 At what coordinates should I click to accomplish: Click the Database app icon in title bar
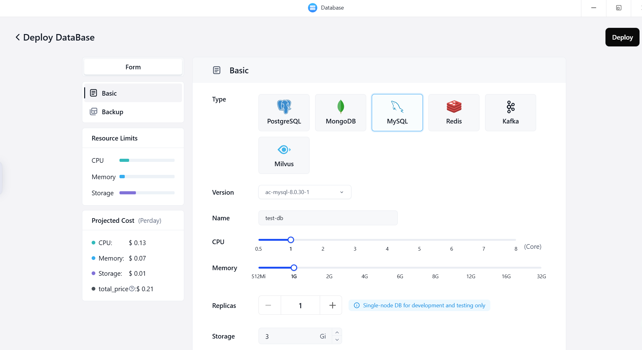[x=313, y=8]
